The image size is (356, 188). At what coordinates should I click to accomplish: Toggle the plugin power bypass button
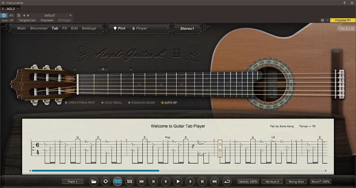pos(4,15)
